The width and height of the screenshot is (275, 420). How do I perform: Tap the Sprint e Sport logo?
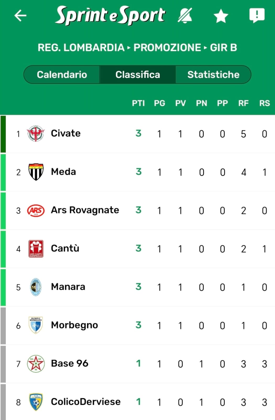(110, 15)
